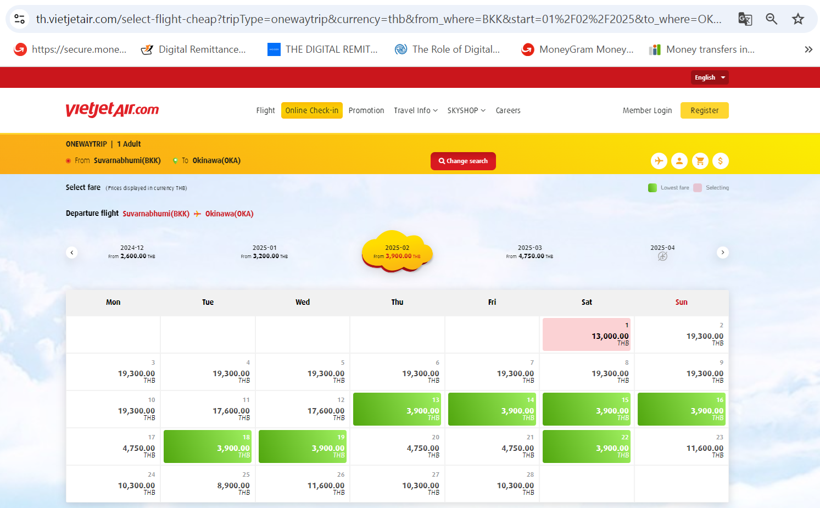
Task: Click the browser address bar URL
Action: (379, 19)
